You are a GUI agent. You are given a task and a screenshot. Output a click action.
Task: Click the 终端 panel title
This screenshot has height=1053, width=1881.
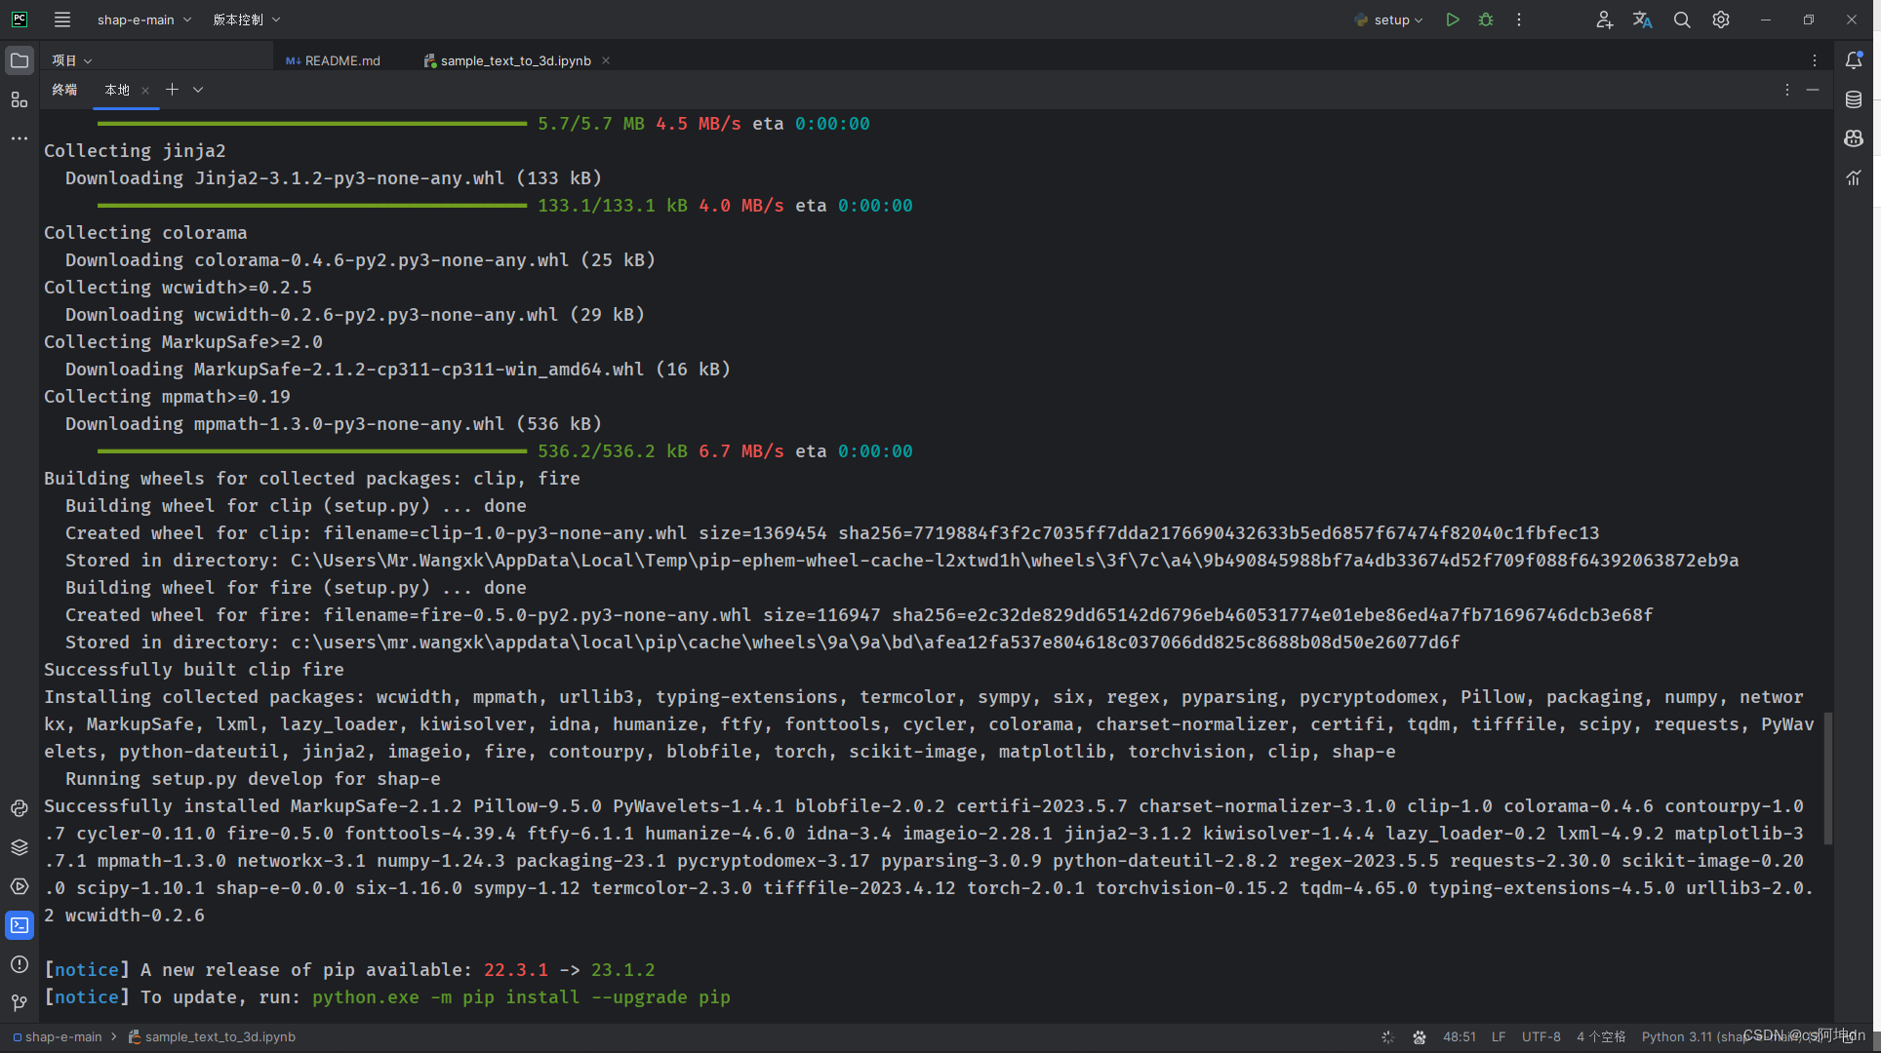(64, 90)
